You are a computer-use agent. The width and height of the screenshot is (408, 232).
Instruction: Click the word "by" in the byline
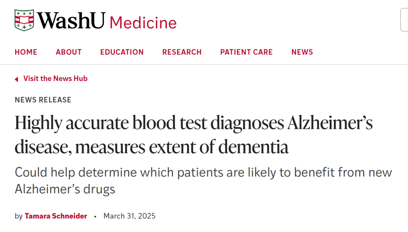coord(19,216)
